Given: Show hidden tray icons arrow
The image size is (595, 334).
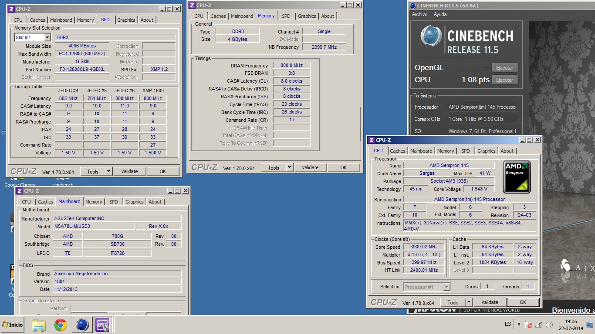Looking at the screenshot, I should tap(519, 324).
